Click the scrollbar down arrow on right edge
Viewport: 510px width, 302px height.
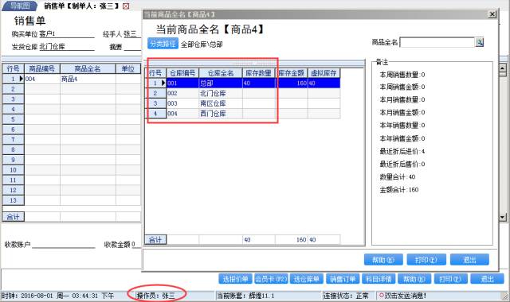pos(503,217)
